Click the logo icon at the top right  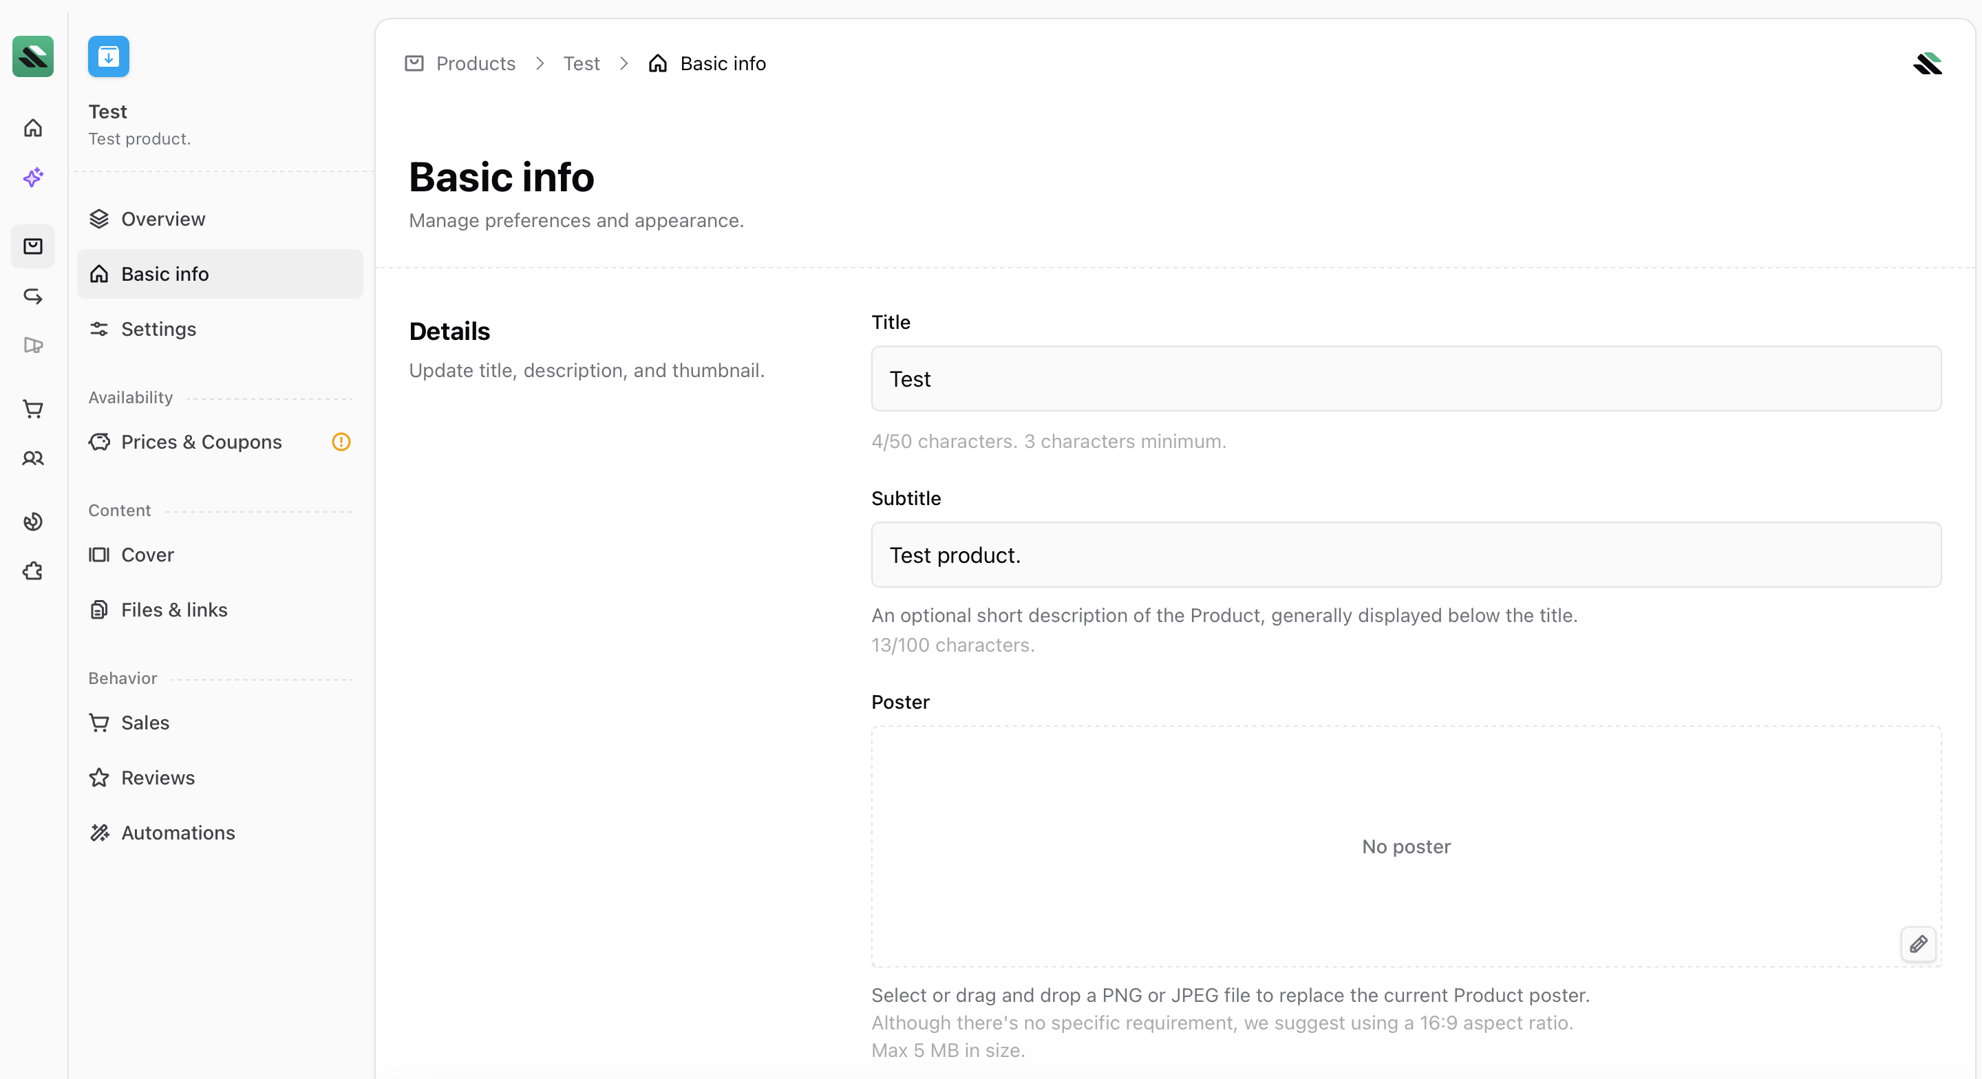1928,64
